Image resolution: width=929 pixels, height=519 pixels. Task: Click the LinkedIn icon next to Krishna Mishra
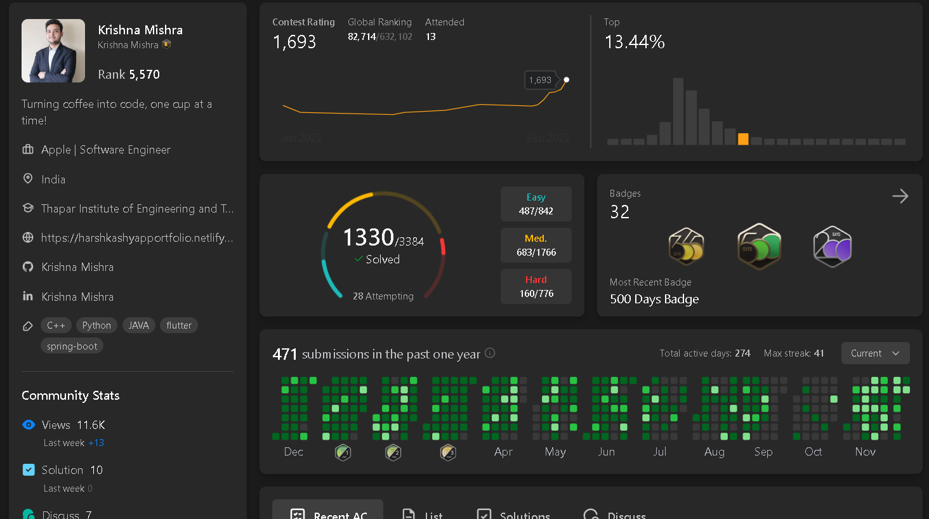[x=28, y=296]
